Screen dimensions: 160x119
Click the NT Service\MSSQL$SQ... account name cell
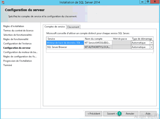point(98,43)
